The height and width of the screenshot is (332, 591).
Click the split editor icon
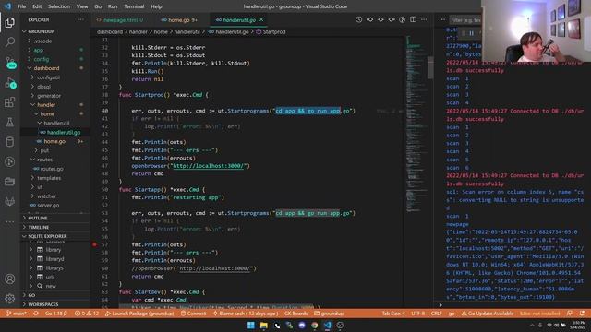[x=413, y=19]
